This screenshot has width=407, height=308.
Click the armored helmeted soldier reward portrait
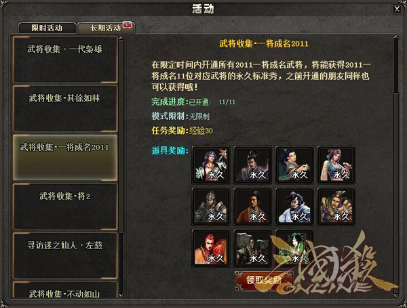point(211,206)
